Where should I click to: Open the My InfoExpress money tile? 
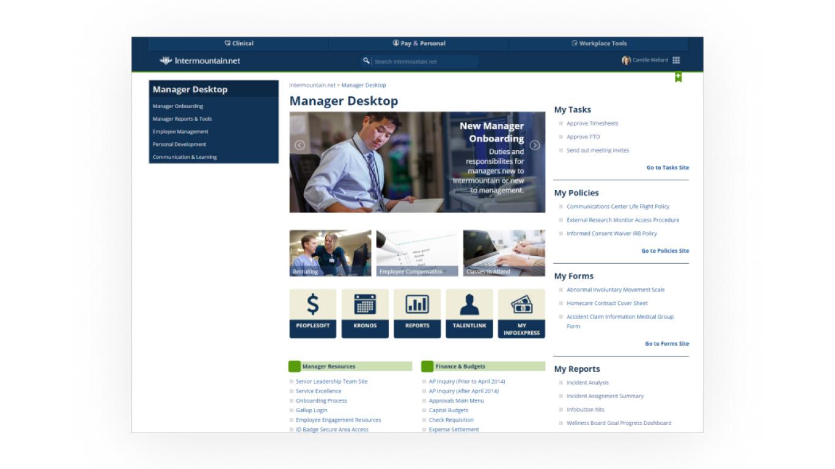pyautogui.click(x=521, y=313)
